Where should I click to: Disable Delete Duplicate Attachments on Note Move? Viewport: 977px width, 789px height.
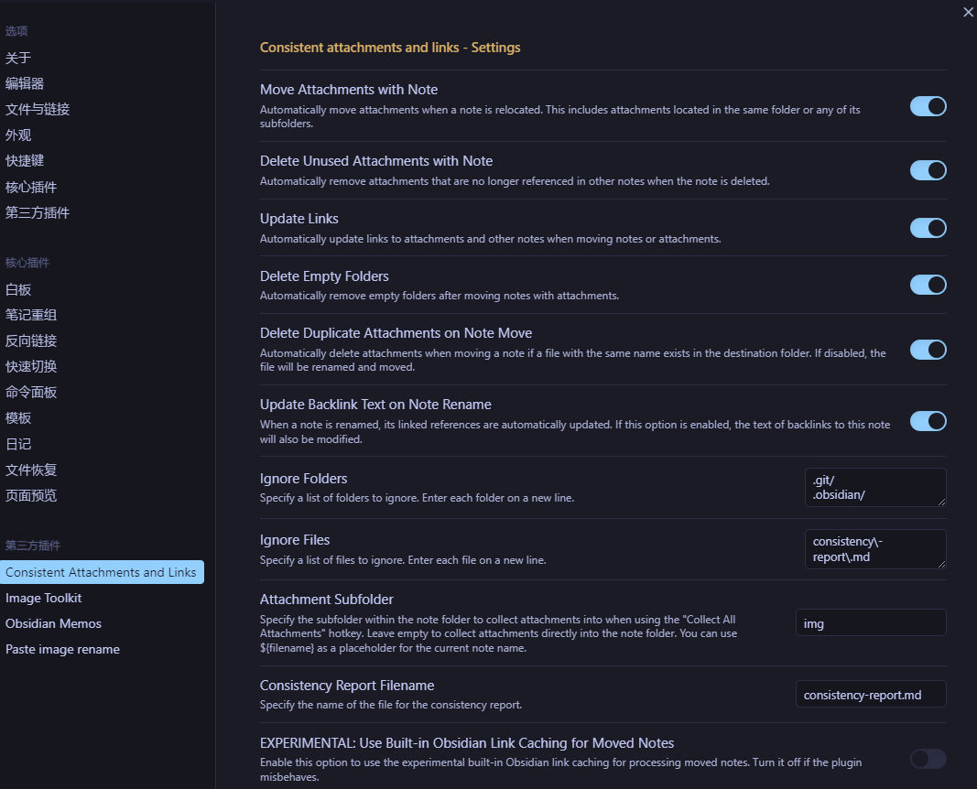click(x=928, y=350)
